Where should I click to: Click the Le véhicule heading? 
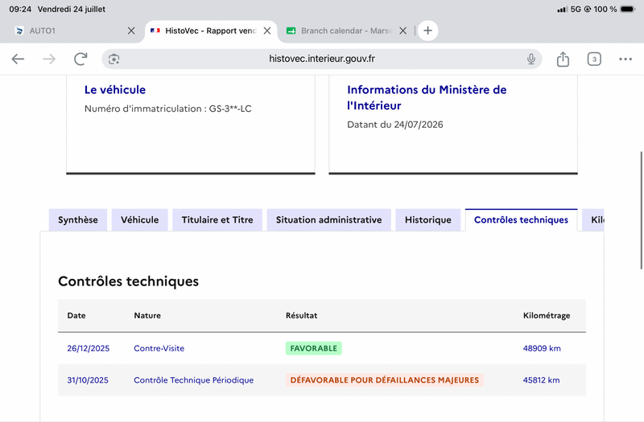115,90
